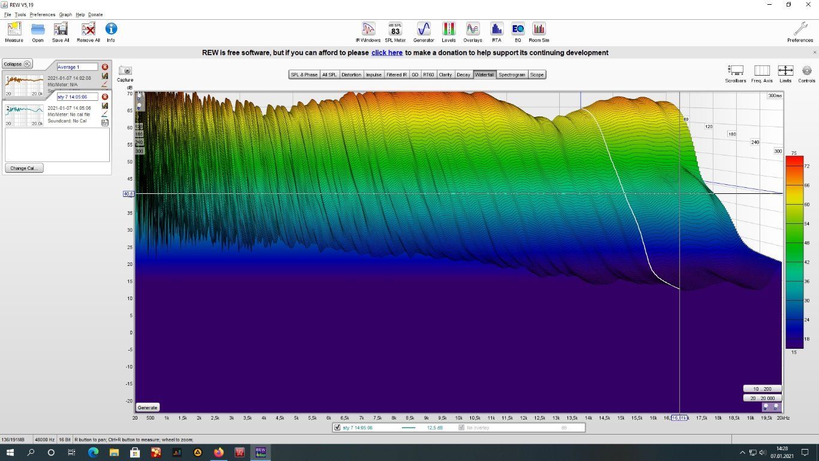The image size is (819, 461).
Task: Open graph Limits dialog
Action: (x=785, y=74)
